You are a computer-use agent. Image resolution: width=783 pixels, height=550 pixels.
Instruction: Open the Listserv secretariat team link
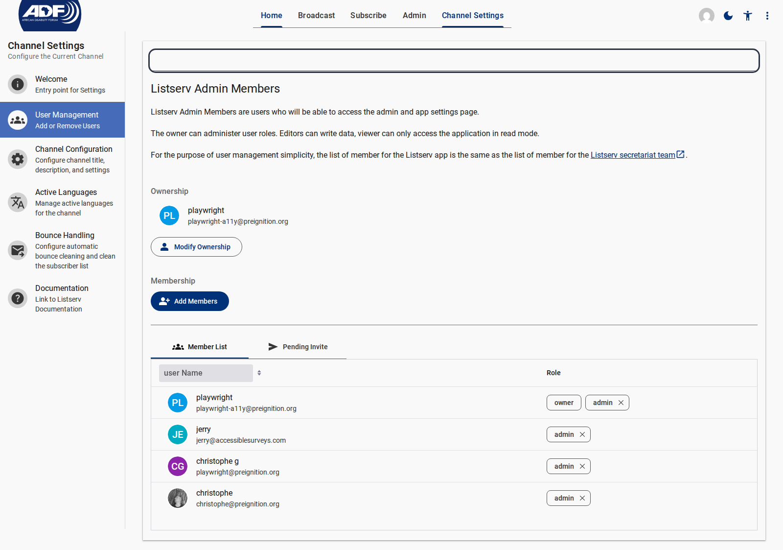(633, 155)
